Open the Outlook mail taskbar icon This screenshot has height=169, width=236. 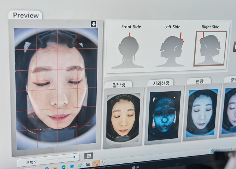click(72, 166)
